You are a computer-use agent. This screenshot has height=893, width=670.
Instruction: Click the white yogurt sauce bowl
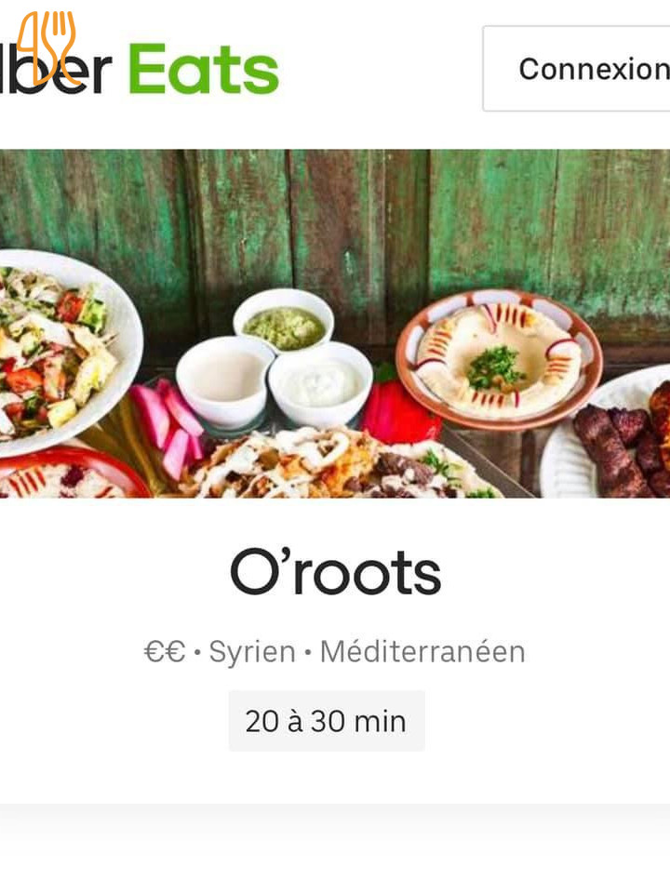[x=321, y=383]
